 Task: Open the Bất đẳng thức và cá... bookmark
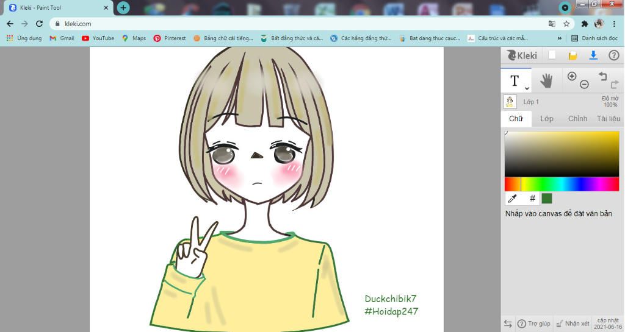click(292, 38)
